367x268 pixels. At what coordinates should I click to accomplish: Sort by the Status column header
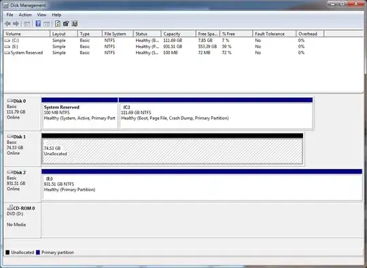147,34
